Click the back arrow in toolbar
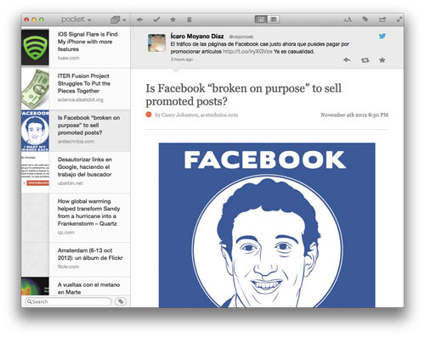The width and height of the screenshot is (425, 337). click(139, 20)
